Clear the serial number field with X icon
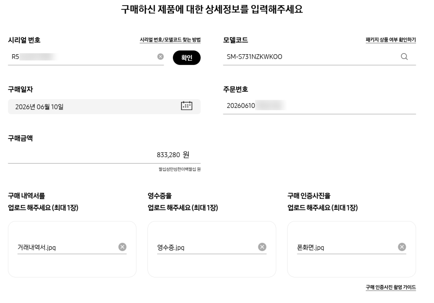The image size is (434, 303). click(x=160, y=57)
